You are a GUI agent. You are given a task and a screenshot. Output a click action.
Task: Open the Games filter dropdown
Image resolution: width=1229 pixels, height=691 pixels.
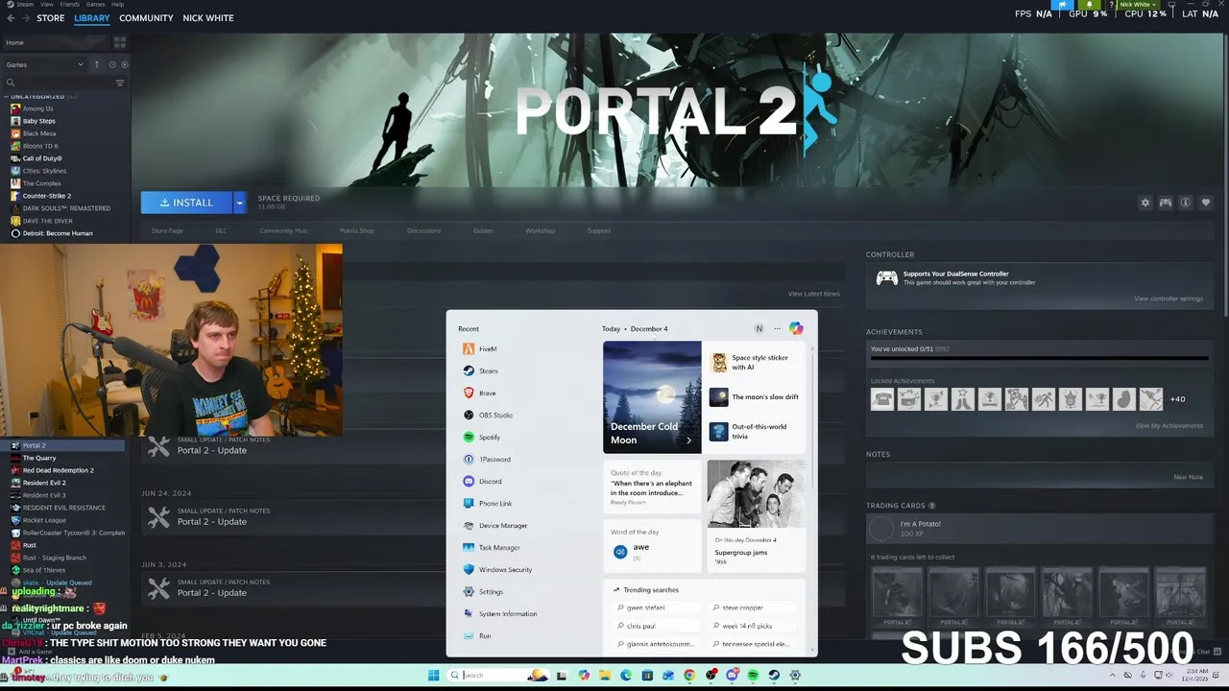pyautogui.click(x=45, y=64)
